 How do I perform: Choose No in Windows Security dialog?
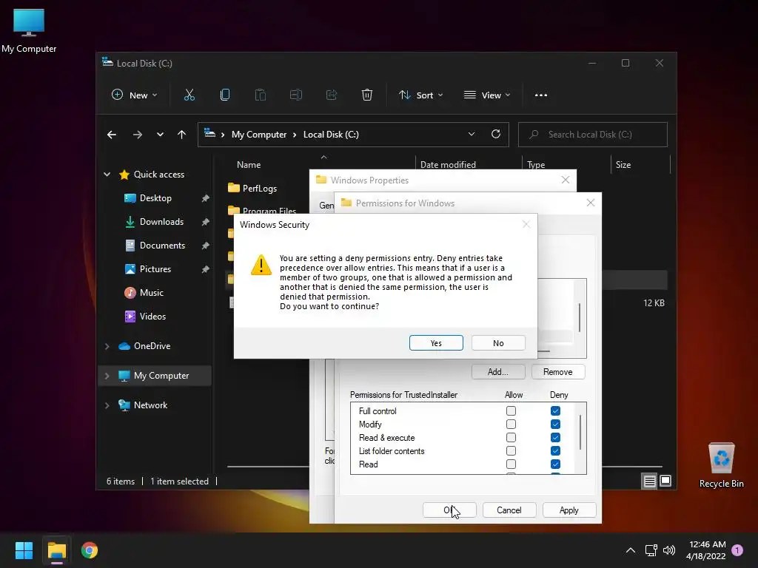(x=498, y=343)
